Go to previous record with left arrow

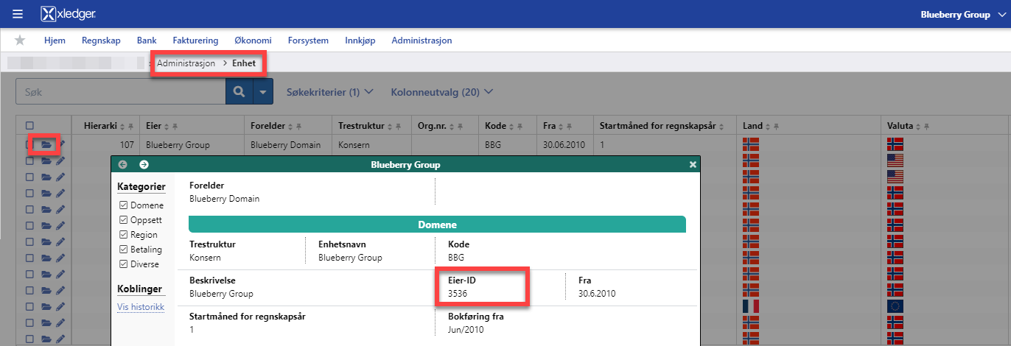(123, 165)
